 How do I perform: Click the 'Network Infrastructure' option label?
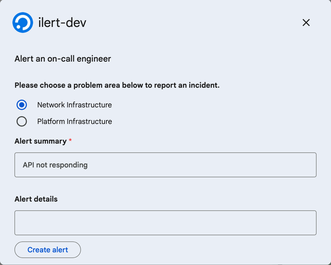[x=74, y=105]
